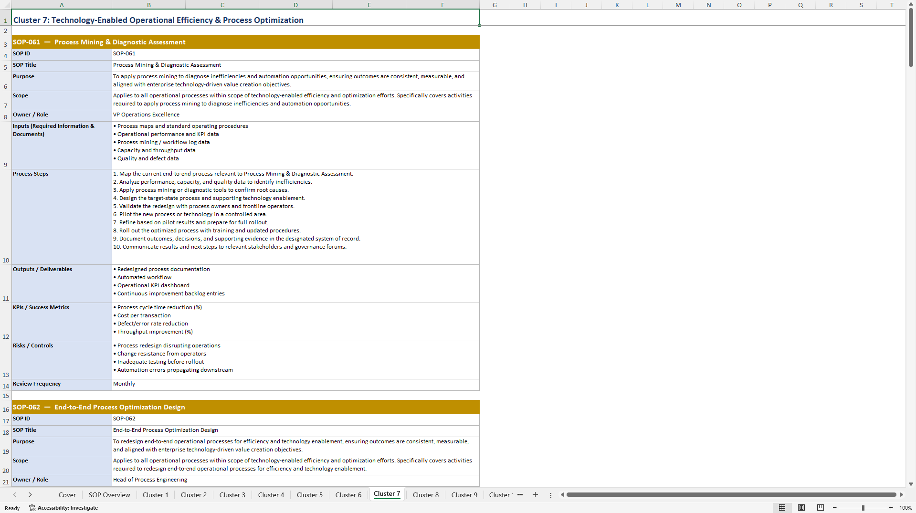Switch to Cluster 2 sheet tab
The image size is (916, 513).
pyautogui.click(x=194, y=495)
